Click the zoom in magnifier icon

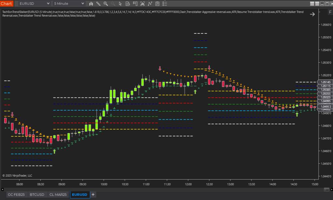coord(106,4)
